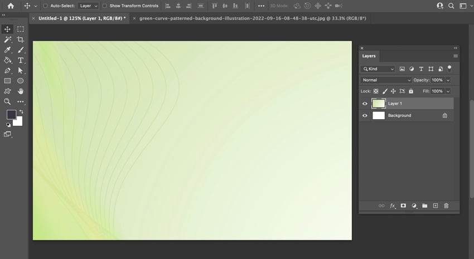Select the Magic Wand tool

click(8, 40)
